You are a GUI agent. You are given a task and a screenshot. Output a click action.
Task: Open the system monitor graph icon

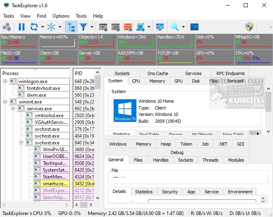click(x=160, y=27)
